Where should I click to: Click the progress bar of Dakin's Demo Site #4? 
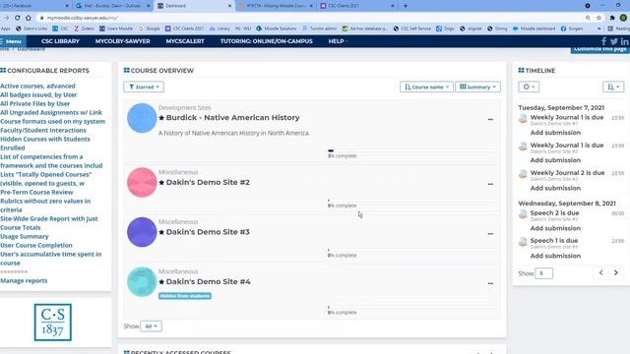[411, 308]
